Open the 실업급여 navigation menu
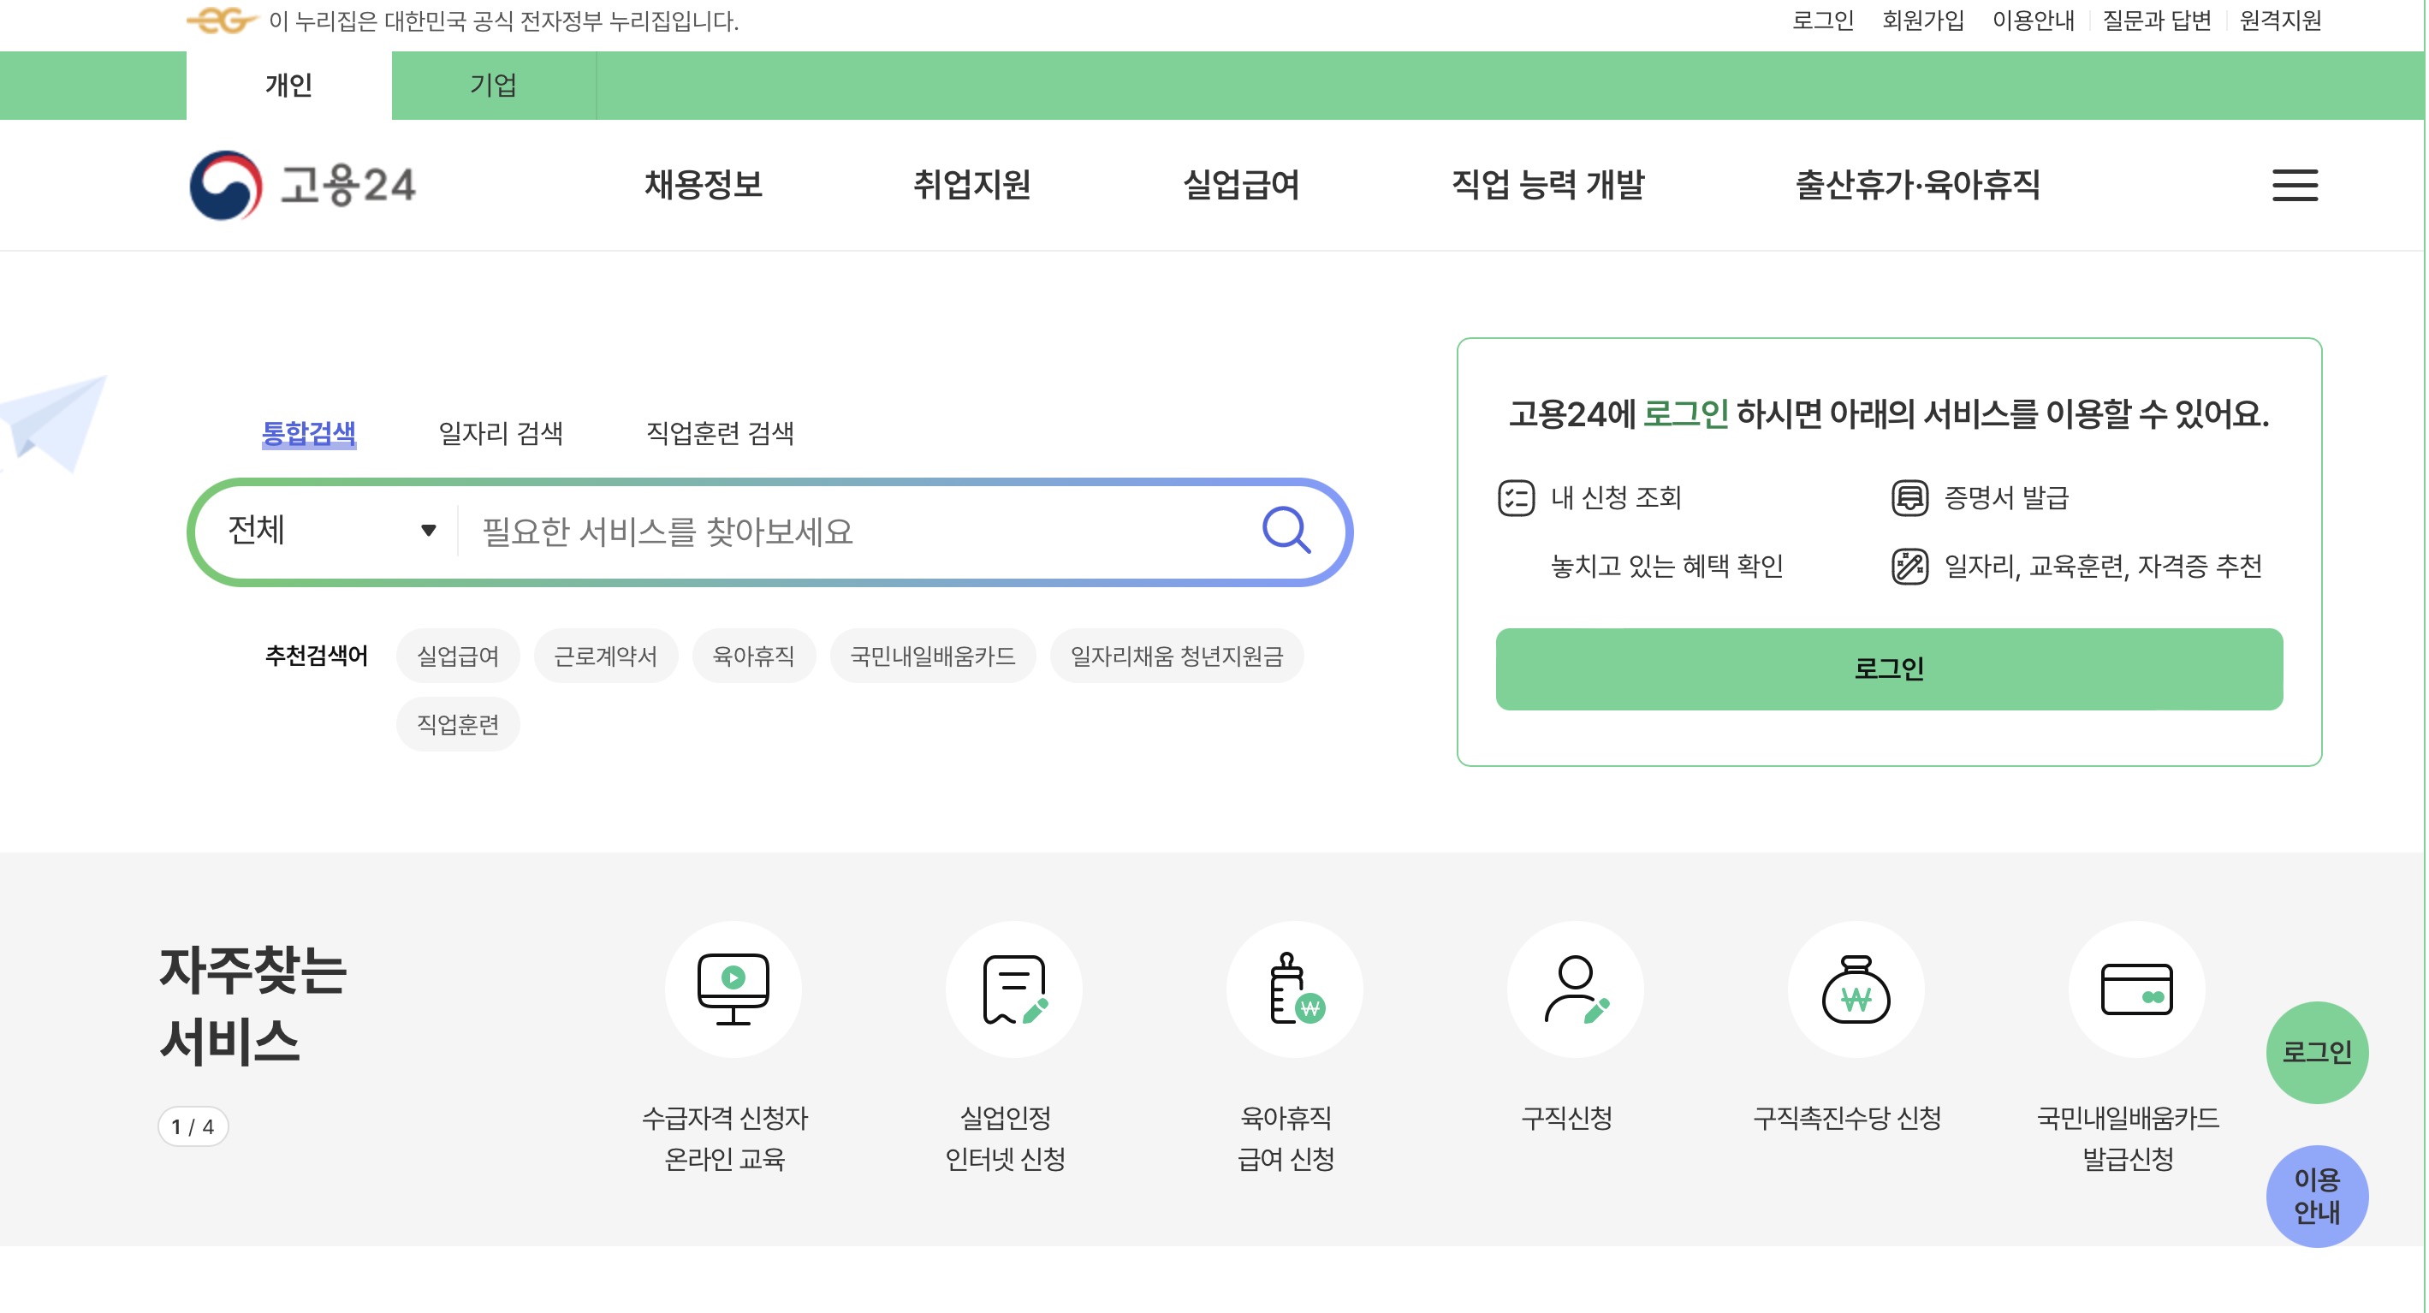 pyautogui.click(x=1240, y=185)
